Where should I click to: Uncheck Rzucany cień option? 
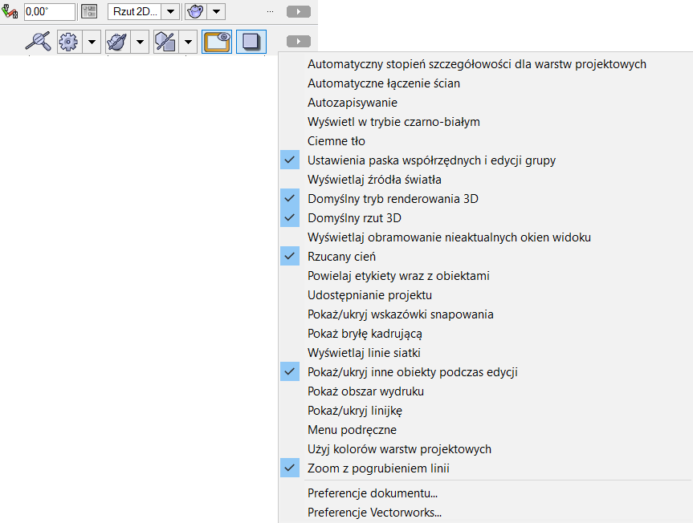[x=484, y=257]
